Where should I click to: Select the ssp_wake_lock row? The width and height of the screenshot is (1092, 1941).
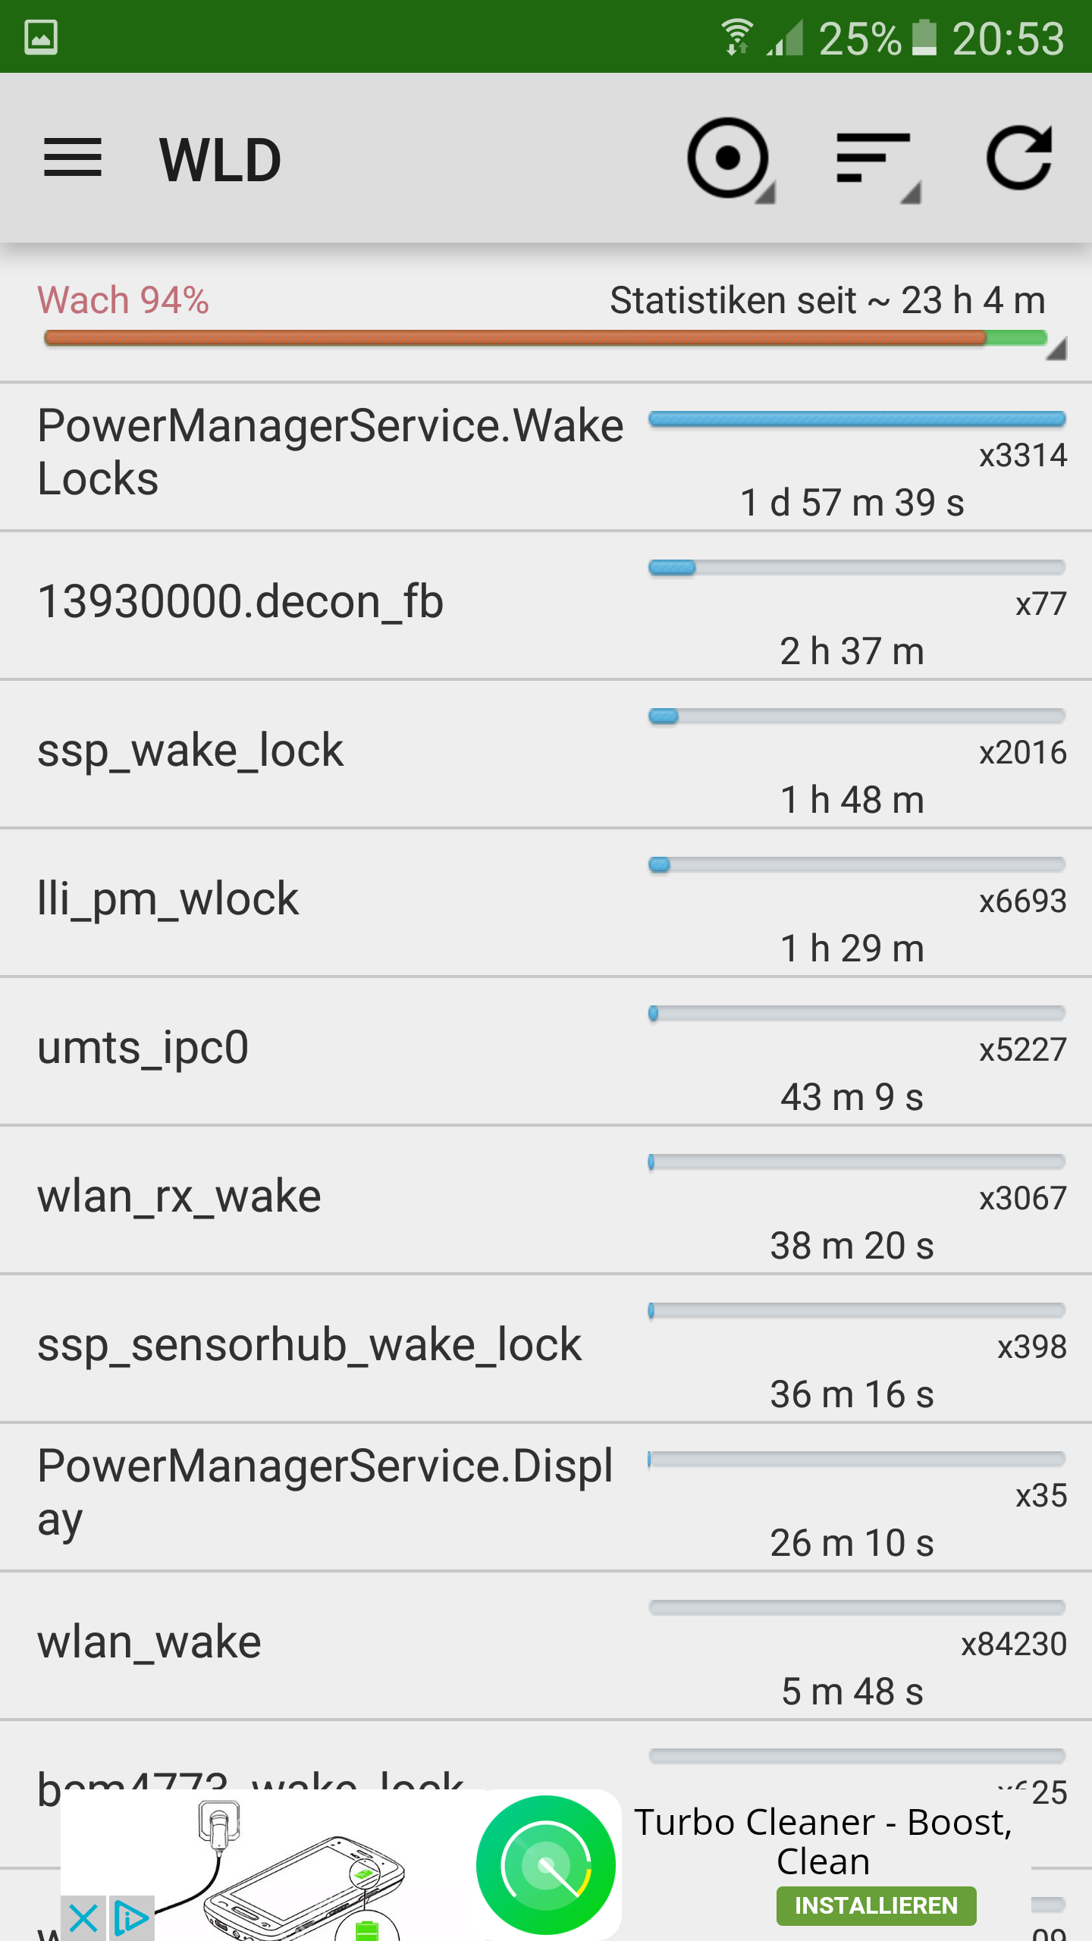tap(546, 752)
